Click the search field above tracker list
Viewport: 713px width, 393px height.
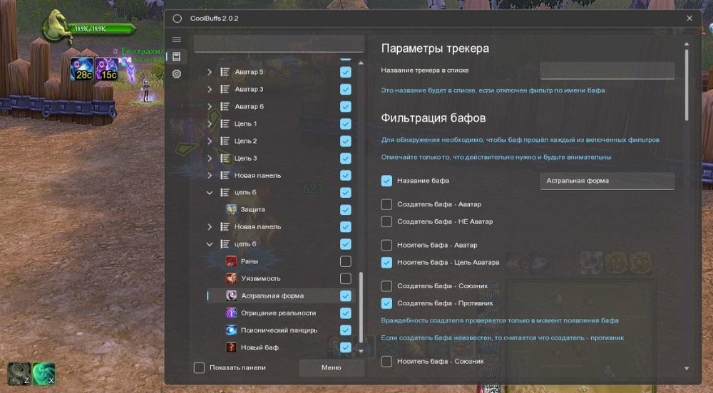pyautogui.click(x=279, y=44)
